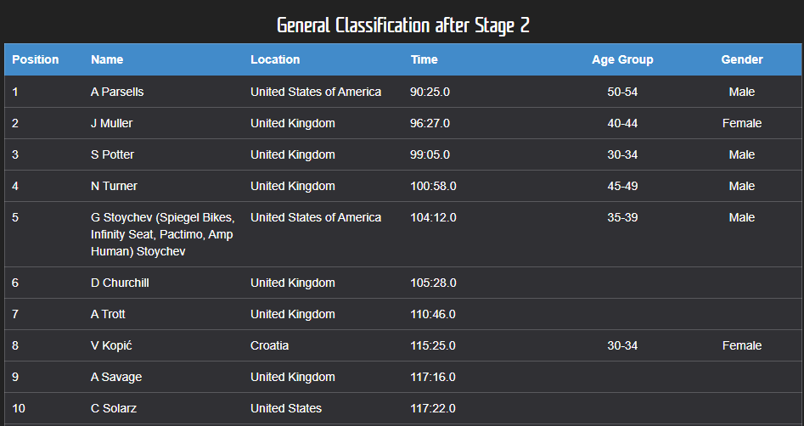Select the D Churchill row

coord(120,283)
